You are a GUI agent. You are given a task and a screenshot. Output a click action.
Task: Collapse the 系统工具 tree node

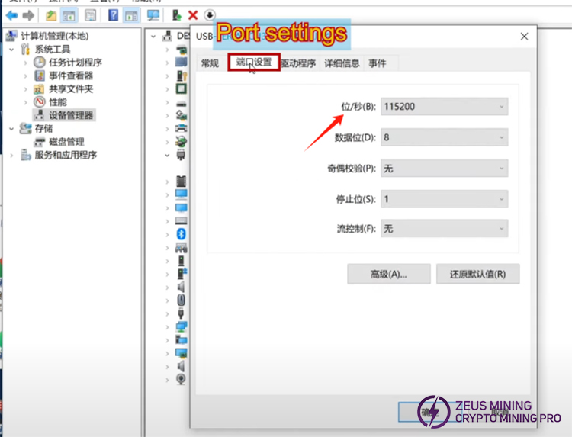click(11, 50)
